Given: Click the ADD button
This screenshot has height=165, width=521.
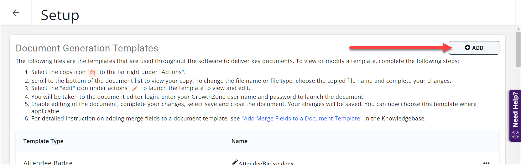Looking at the screenshot, I should [x=474, y=48].
